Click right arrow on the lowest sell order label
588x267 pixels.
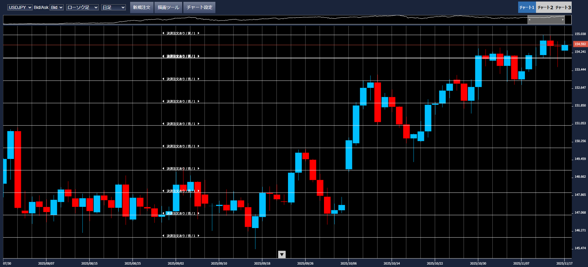198,236
